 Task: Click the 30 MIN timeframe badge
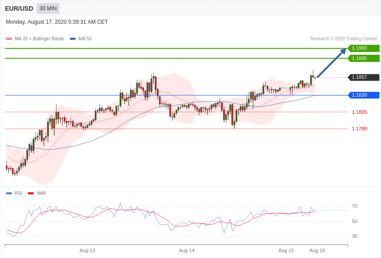pyautogui.click(x=48, y=9)
